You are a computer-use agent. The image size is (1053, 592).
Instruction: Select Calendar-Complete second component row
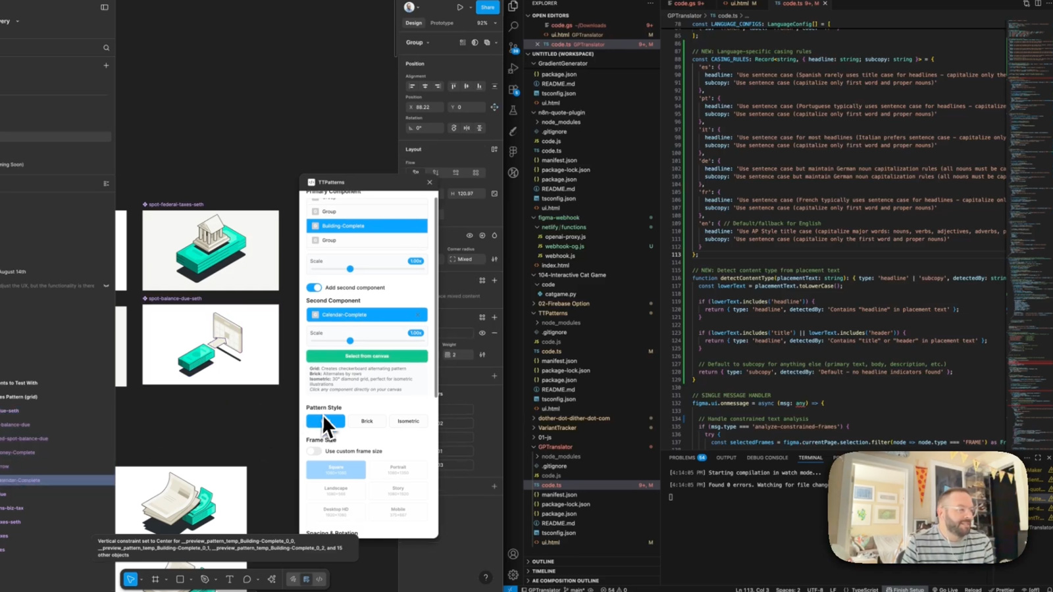click(x=367, y=314)
